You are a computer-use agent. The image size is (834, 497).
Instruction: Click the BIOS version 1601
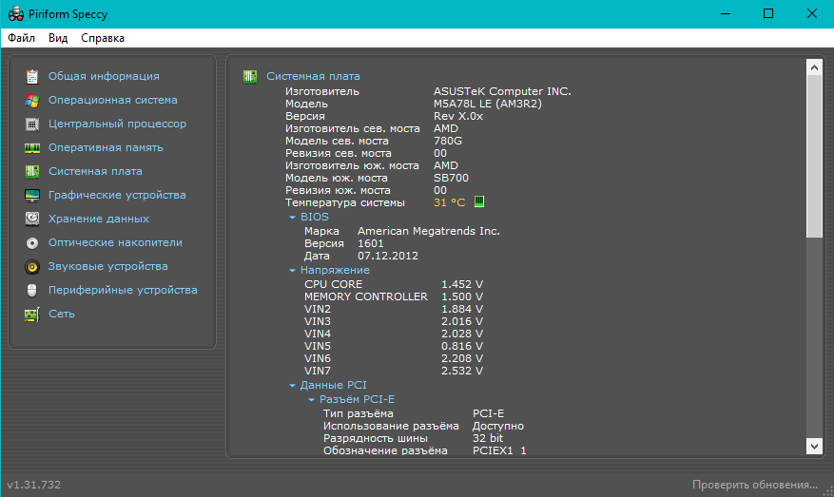point(370,243)
